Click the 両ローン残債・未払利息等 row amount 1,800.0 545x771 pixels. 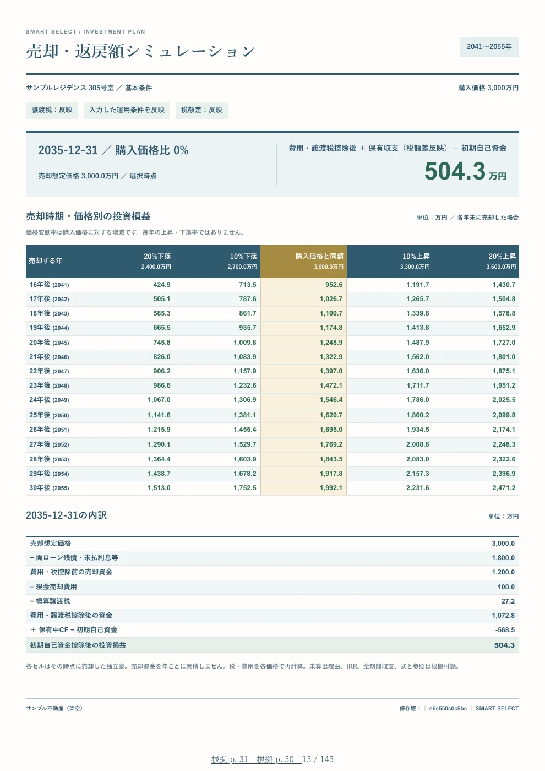[x=503, y=558]
